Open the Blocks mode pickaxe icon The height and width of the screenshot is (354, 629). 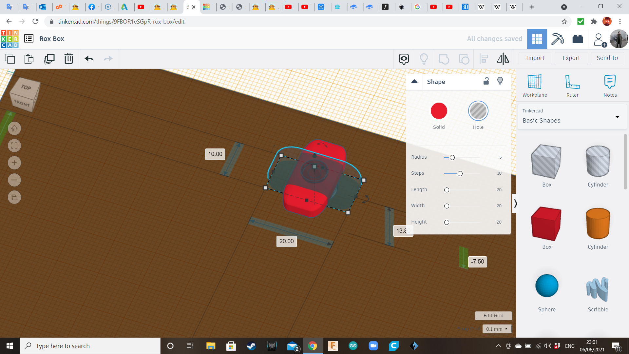click(x=557, y=39)
